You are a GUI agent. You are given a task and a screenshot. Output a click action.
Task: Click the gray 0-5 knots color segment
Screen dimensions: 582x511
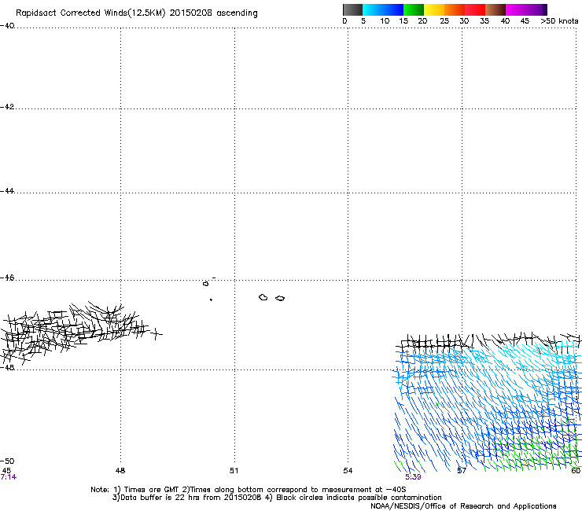(352, 9)
